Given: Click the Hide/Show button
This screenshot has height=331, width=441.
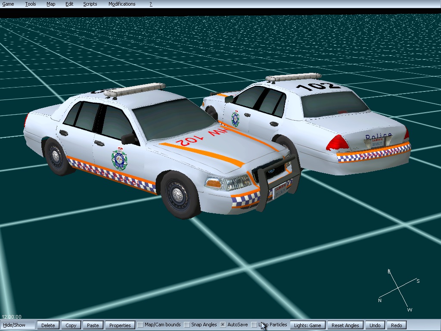Looking at the screenshot, I should (17, 325).
